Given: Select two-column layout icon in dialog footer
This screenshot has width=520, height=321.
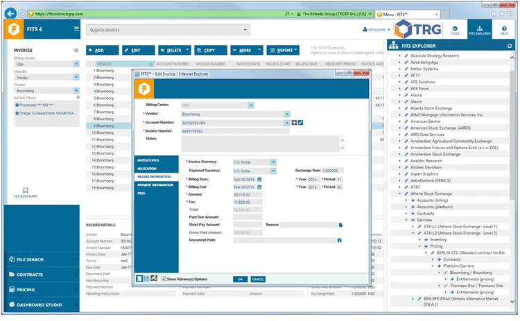Looking at the screenshot, I should pos(146,279).
